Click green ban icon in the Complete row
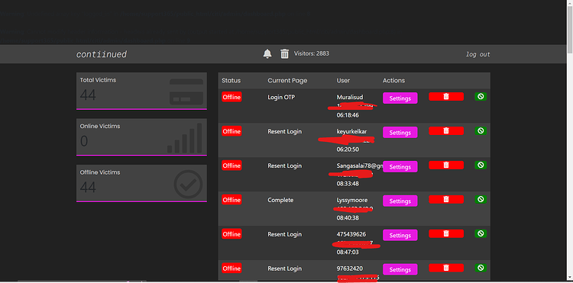 (481, 199)
